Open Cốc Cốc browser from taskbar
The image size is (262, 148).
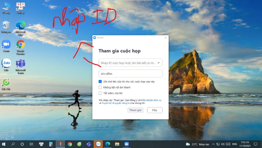79,144
